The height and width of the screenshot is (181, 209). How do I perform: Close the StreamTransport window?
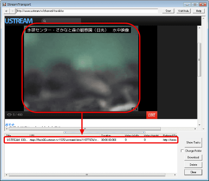click(203, 4)
